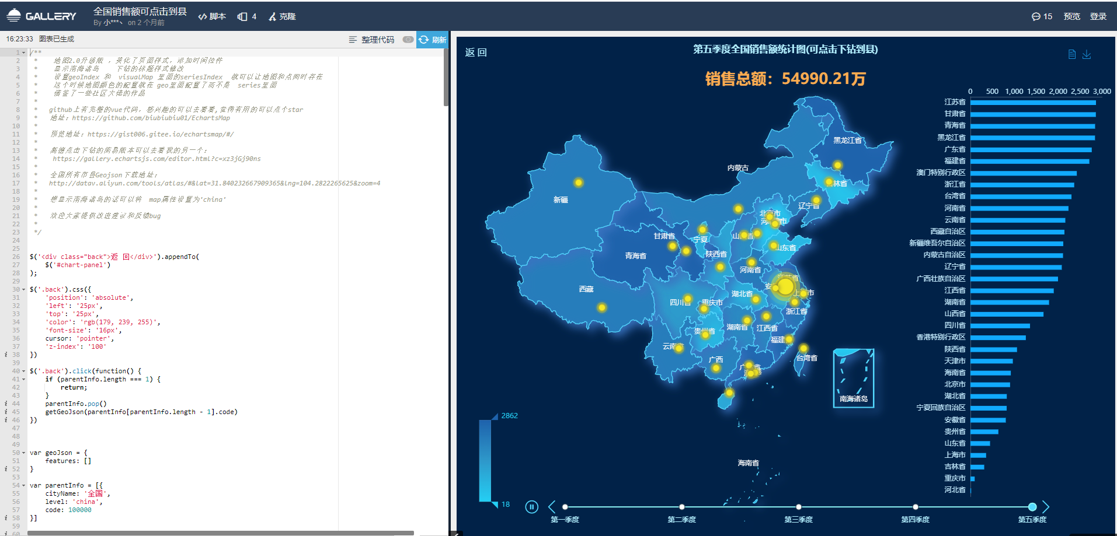Collapse parentInfo array at line 54
The height and width of the screenshot is (536, 1117).
tap(24, 485)
